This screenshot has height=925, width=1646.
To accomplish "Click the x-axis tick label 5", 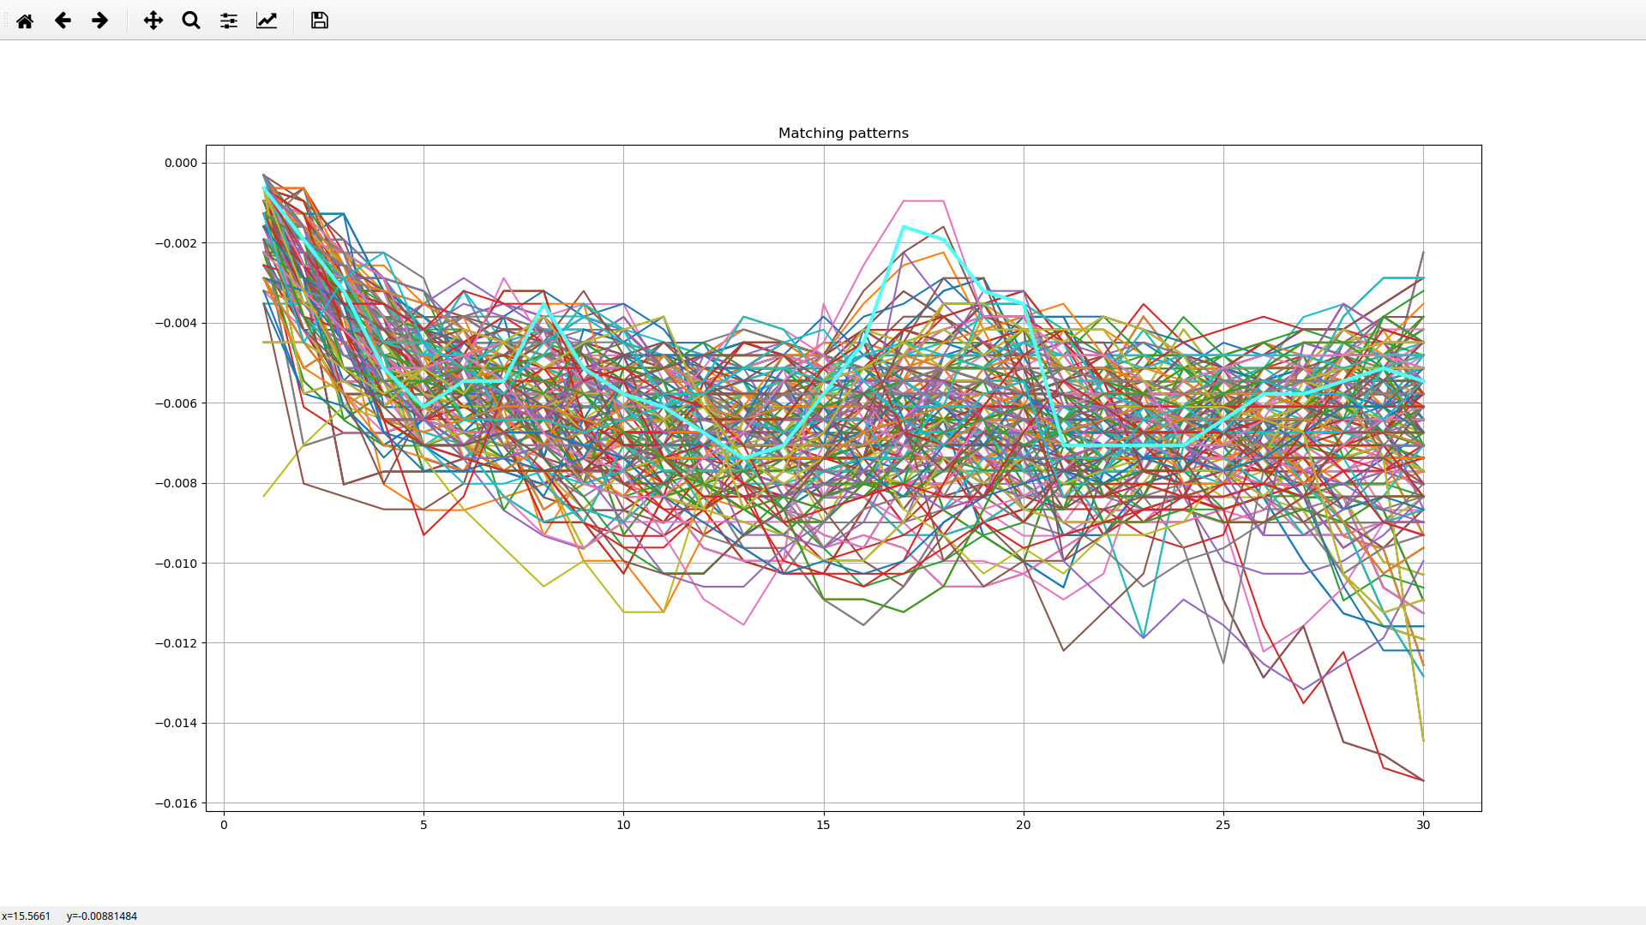I will pyautogui.click(x=424, y=825).
